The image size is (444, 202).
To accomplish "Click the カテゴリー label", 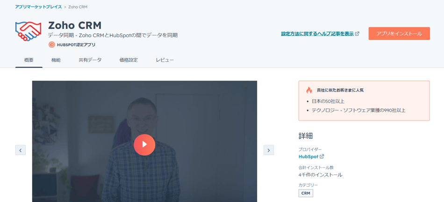I will [308, 185].
